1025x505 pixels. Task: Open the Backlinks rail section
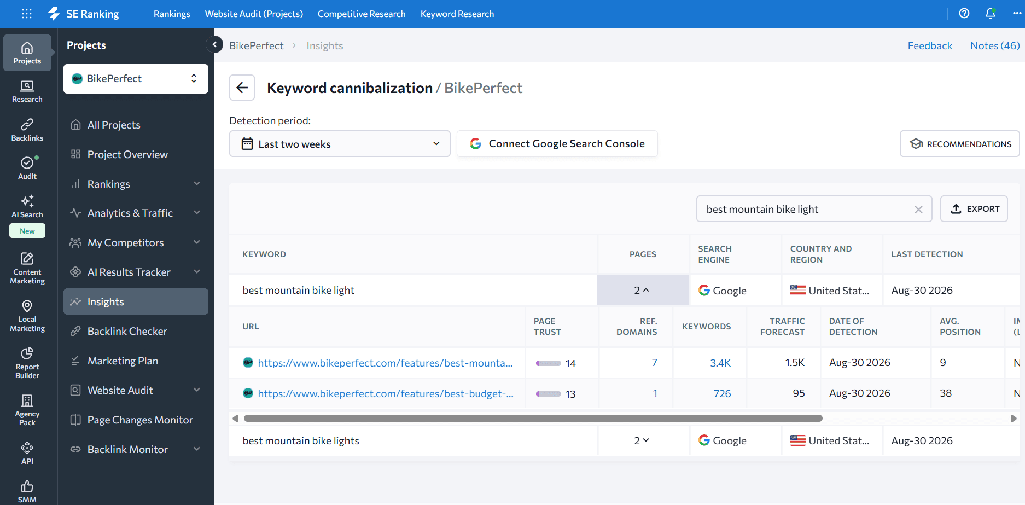[x=27, y=130]
